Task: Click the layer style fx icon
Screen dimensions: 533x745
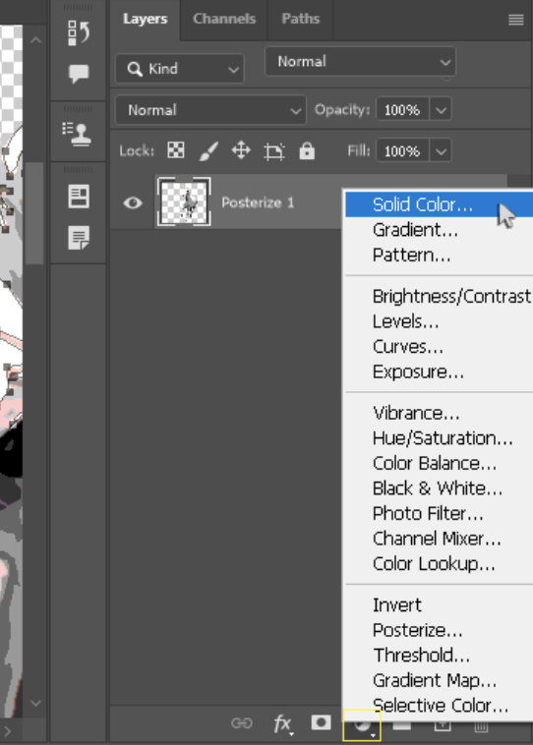Action: pos(283,724)
